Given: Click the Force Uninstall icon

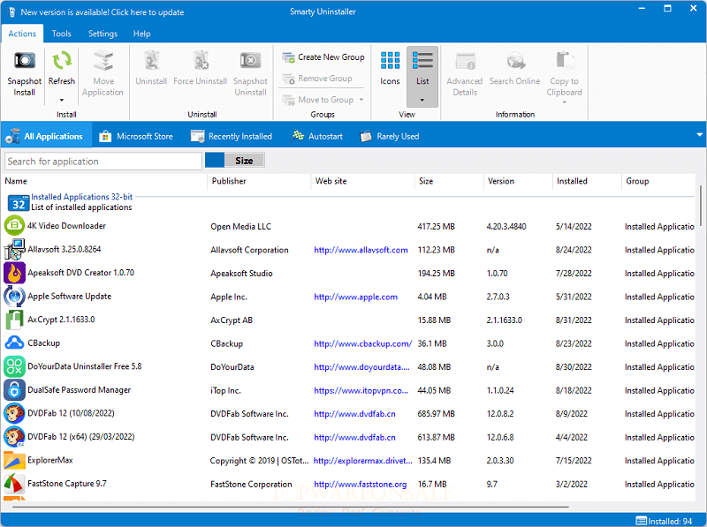Looking at the screenshot, I should pyautogui.click(x=201, y=61).
